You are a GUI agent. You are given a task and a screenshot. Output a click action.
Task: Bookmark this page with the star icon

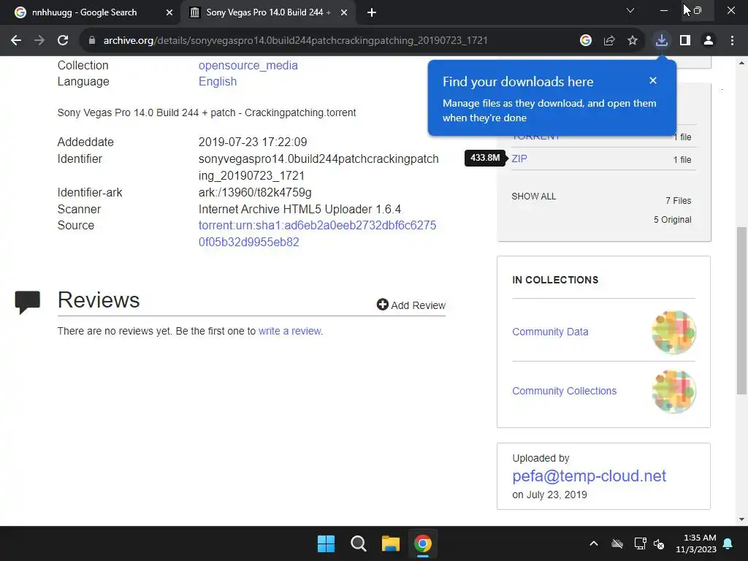point(633,41)
